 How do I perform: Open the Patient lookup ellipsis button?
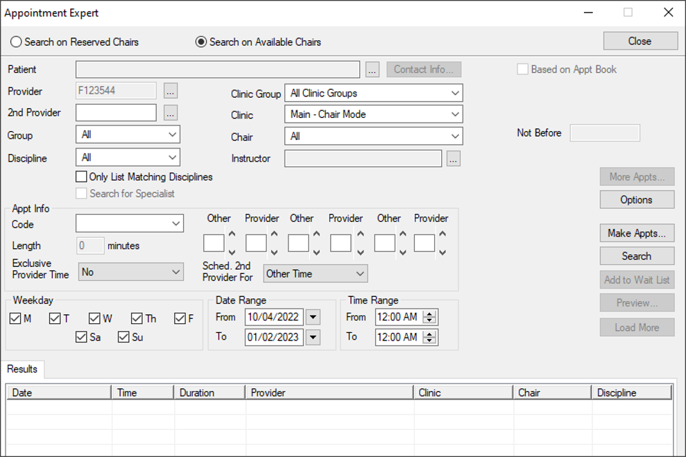coord(372,69)
